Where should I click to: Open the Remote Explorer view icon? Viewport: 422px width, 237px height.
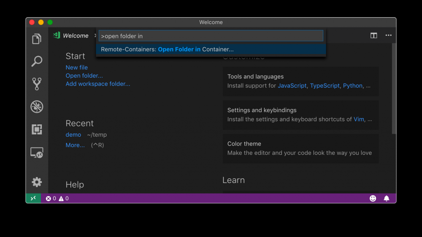point(37,153)
